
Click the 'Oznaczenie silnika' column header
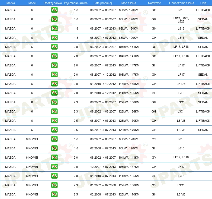tap(181, 3)
